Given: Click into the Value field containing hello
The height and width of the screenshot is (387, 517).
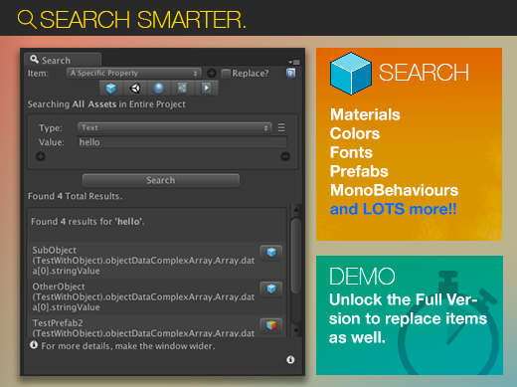Looking at the screenshot, I should pos(182,142).
